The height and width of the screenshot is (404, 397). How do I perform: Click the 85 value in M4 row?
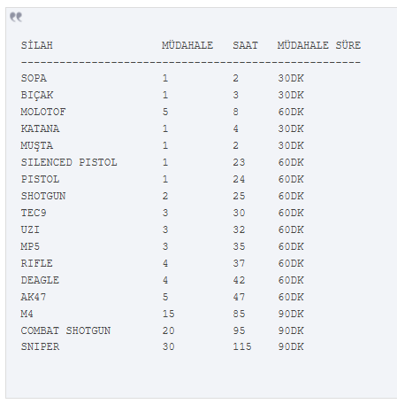coord(239,314)
